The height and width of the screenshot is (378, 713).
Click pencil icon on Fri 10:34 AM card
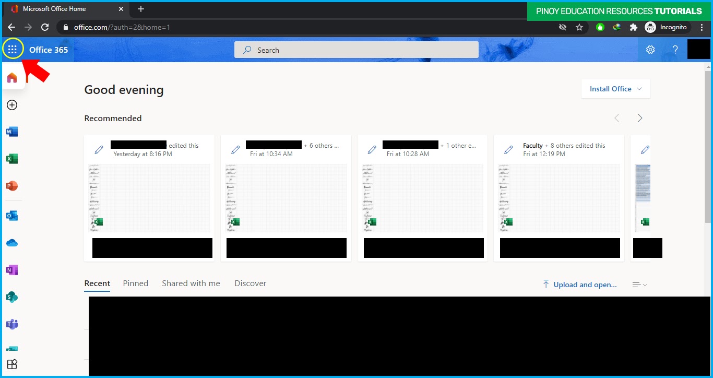click(x=235, y=150)
